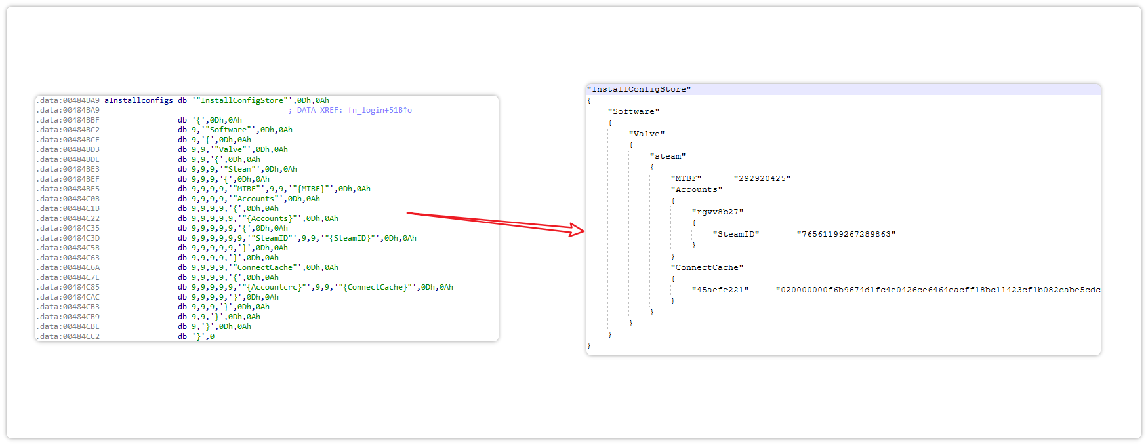Screen dimensions: 1148x445
Task: Collapse the "Valve" block opening brace
Action: [631, 145]
